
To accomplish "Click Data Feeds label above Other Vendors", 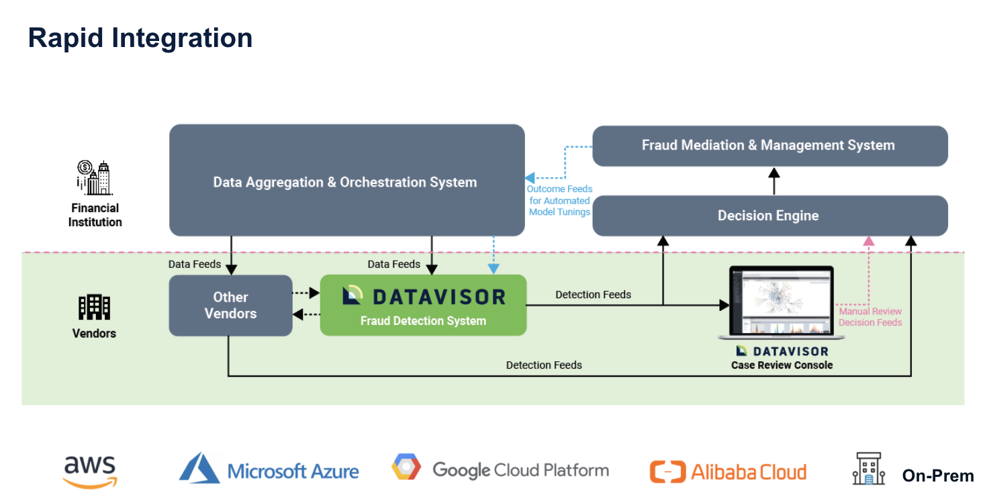I will (195, 264).
